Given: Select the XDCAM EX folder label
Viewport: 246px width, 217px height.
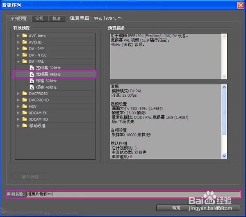Looking at the screenshot, I should pos(38,113).
